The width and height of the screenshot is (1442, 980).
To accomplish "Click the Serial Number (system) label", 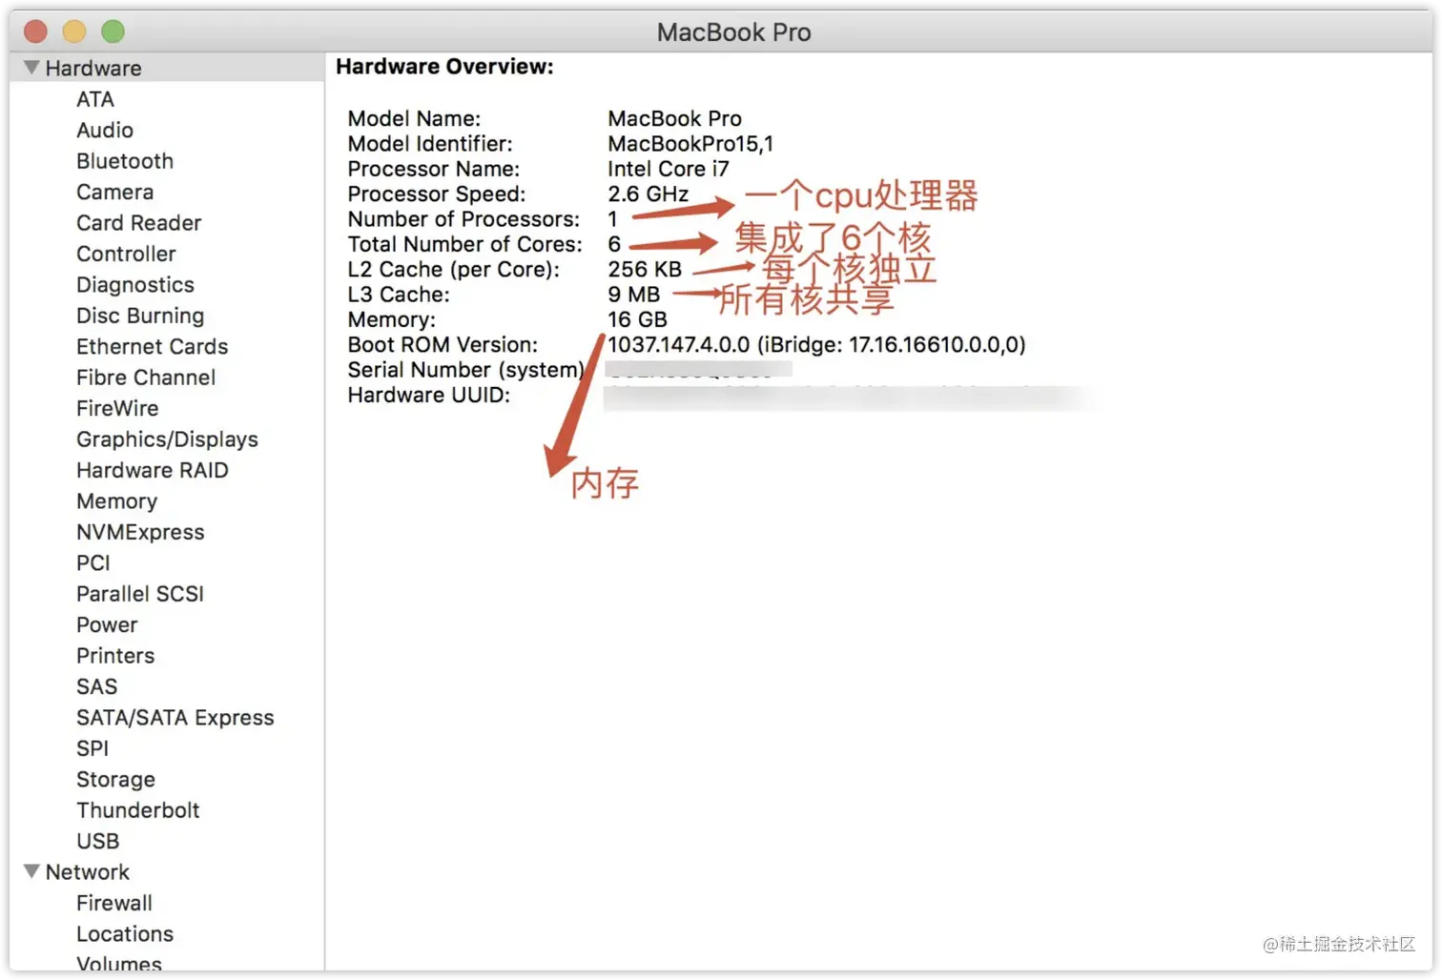I will click(x=466, y=370).
